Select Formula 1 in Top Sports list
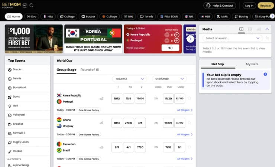 coord(27,133)
